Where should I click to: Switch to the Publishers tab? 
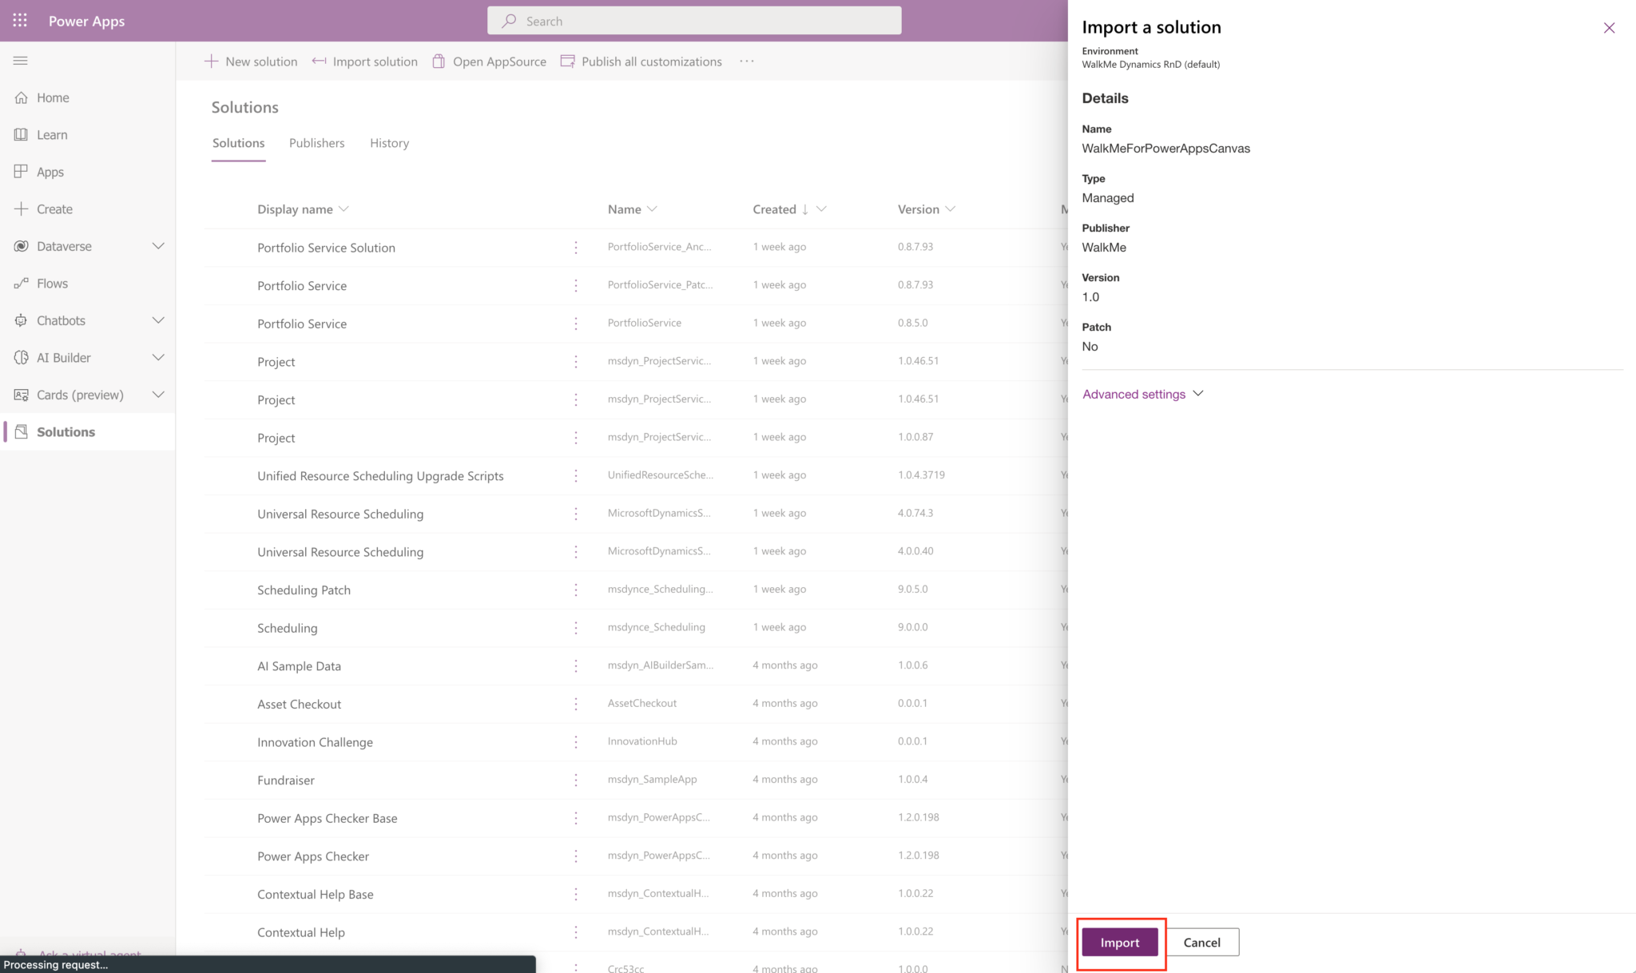pos(316,143)
